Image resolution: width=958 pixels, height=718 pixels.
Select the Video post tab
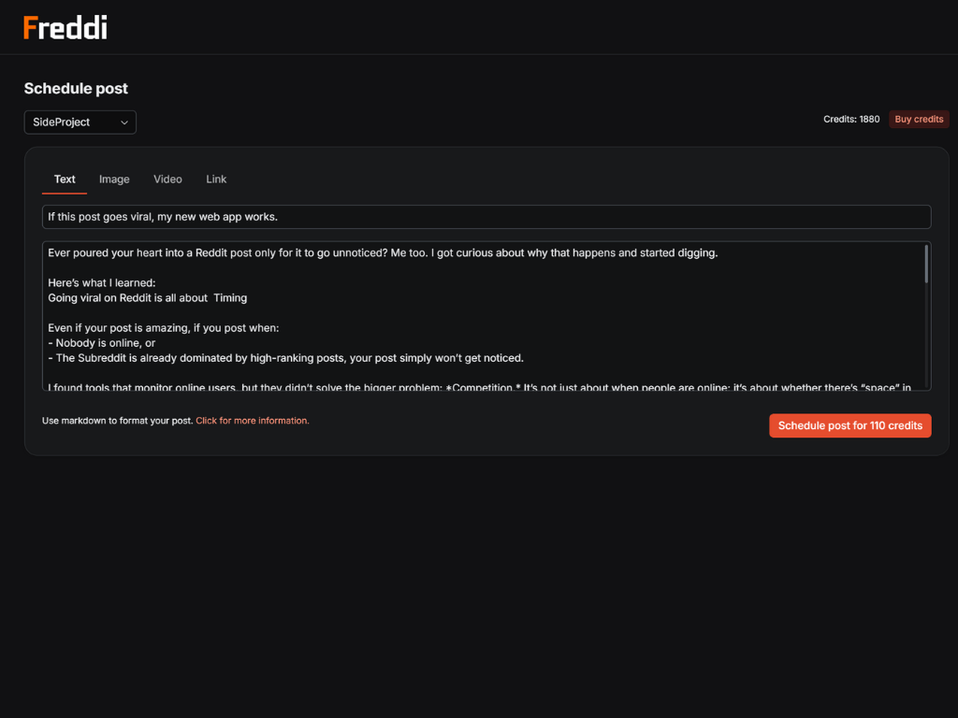coord(167,179)
